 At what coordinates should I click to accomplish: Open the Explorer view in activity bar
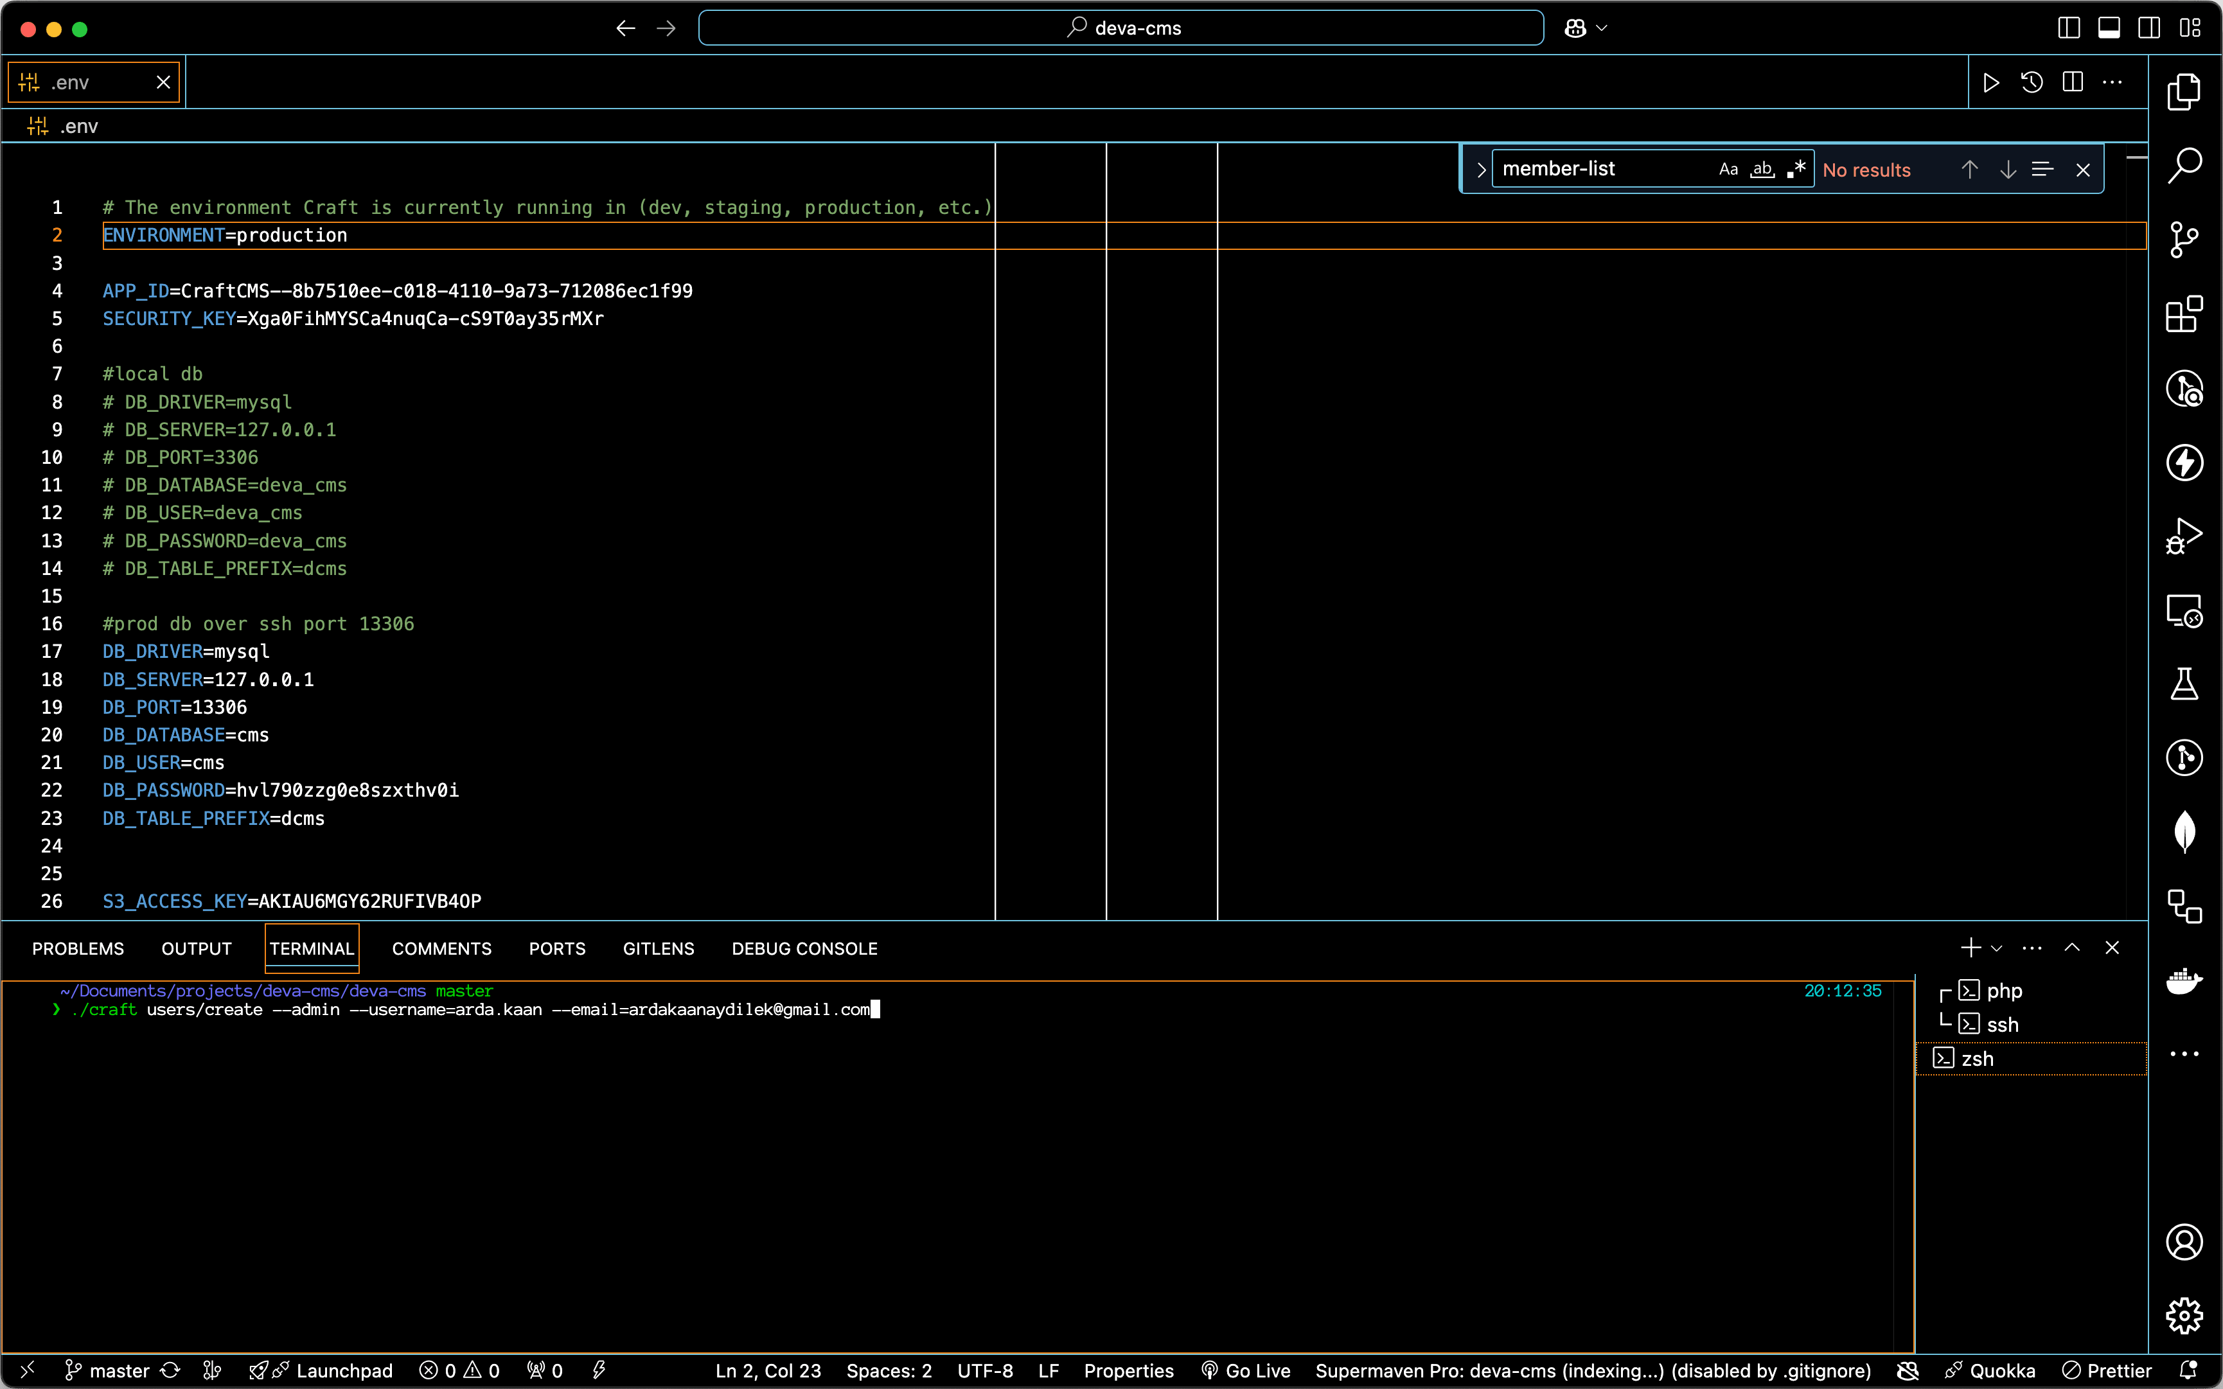point(2184,92)
